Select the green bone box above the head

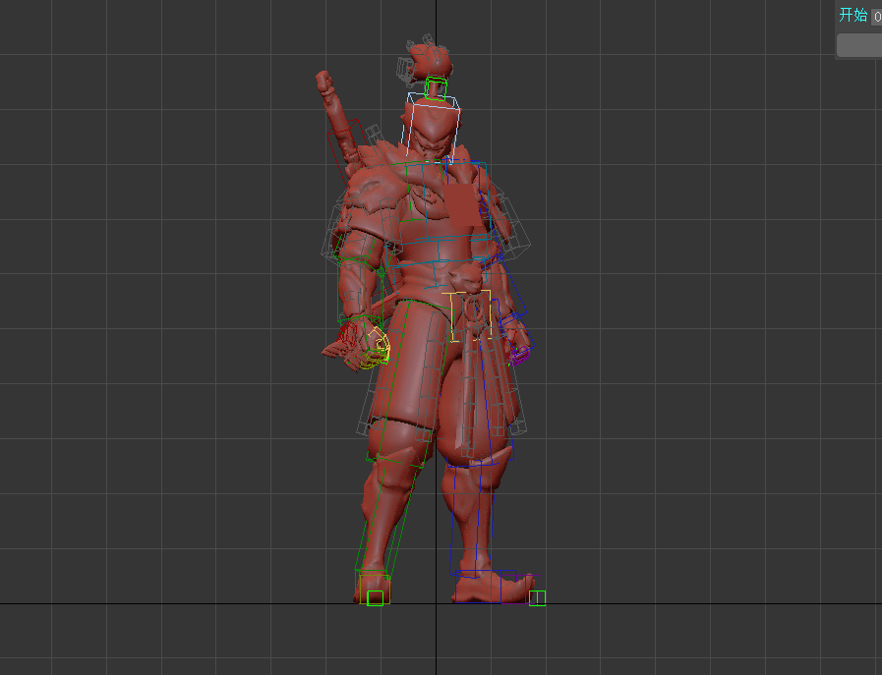click(436, 88)
